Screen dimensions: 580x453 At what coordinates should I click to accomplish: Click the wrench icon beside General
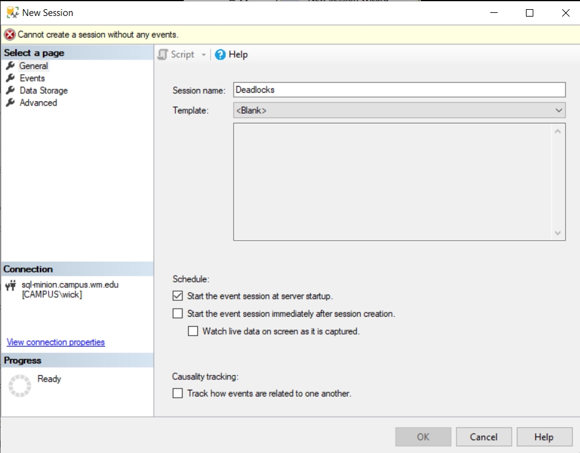pyautogui.click(x=10, y=66)
